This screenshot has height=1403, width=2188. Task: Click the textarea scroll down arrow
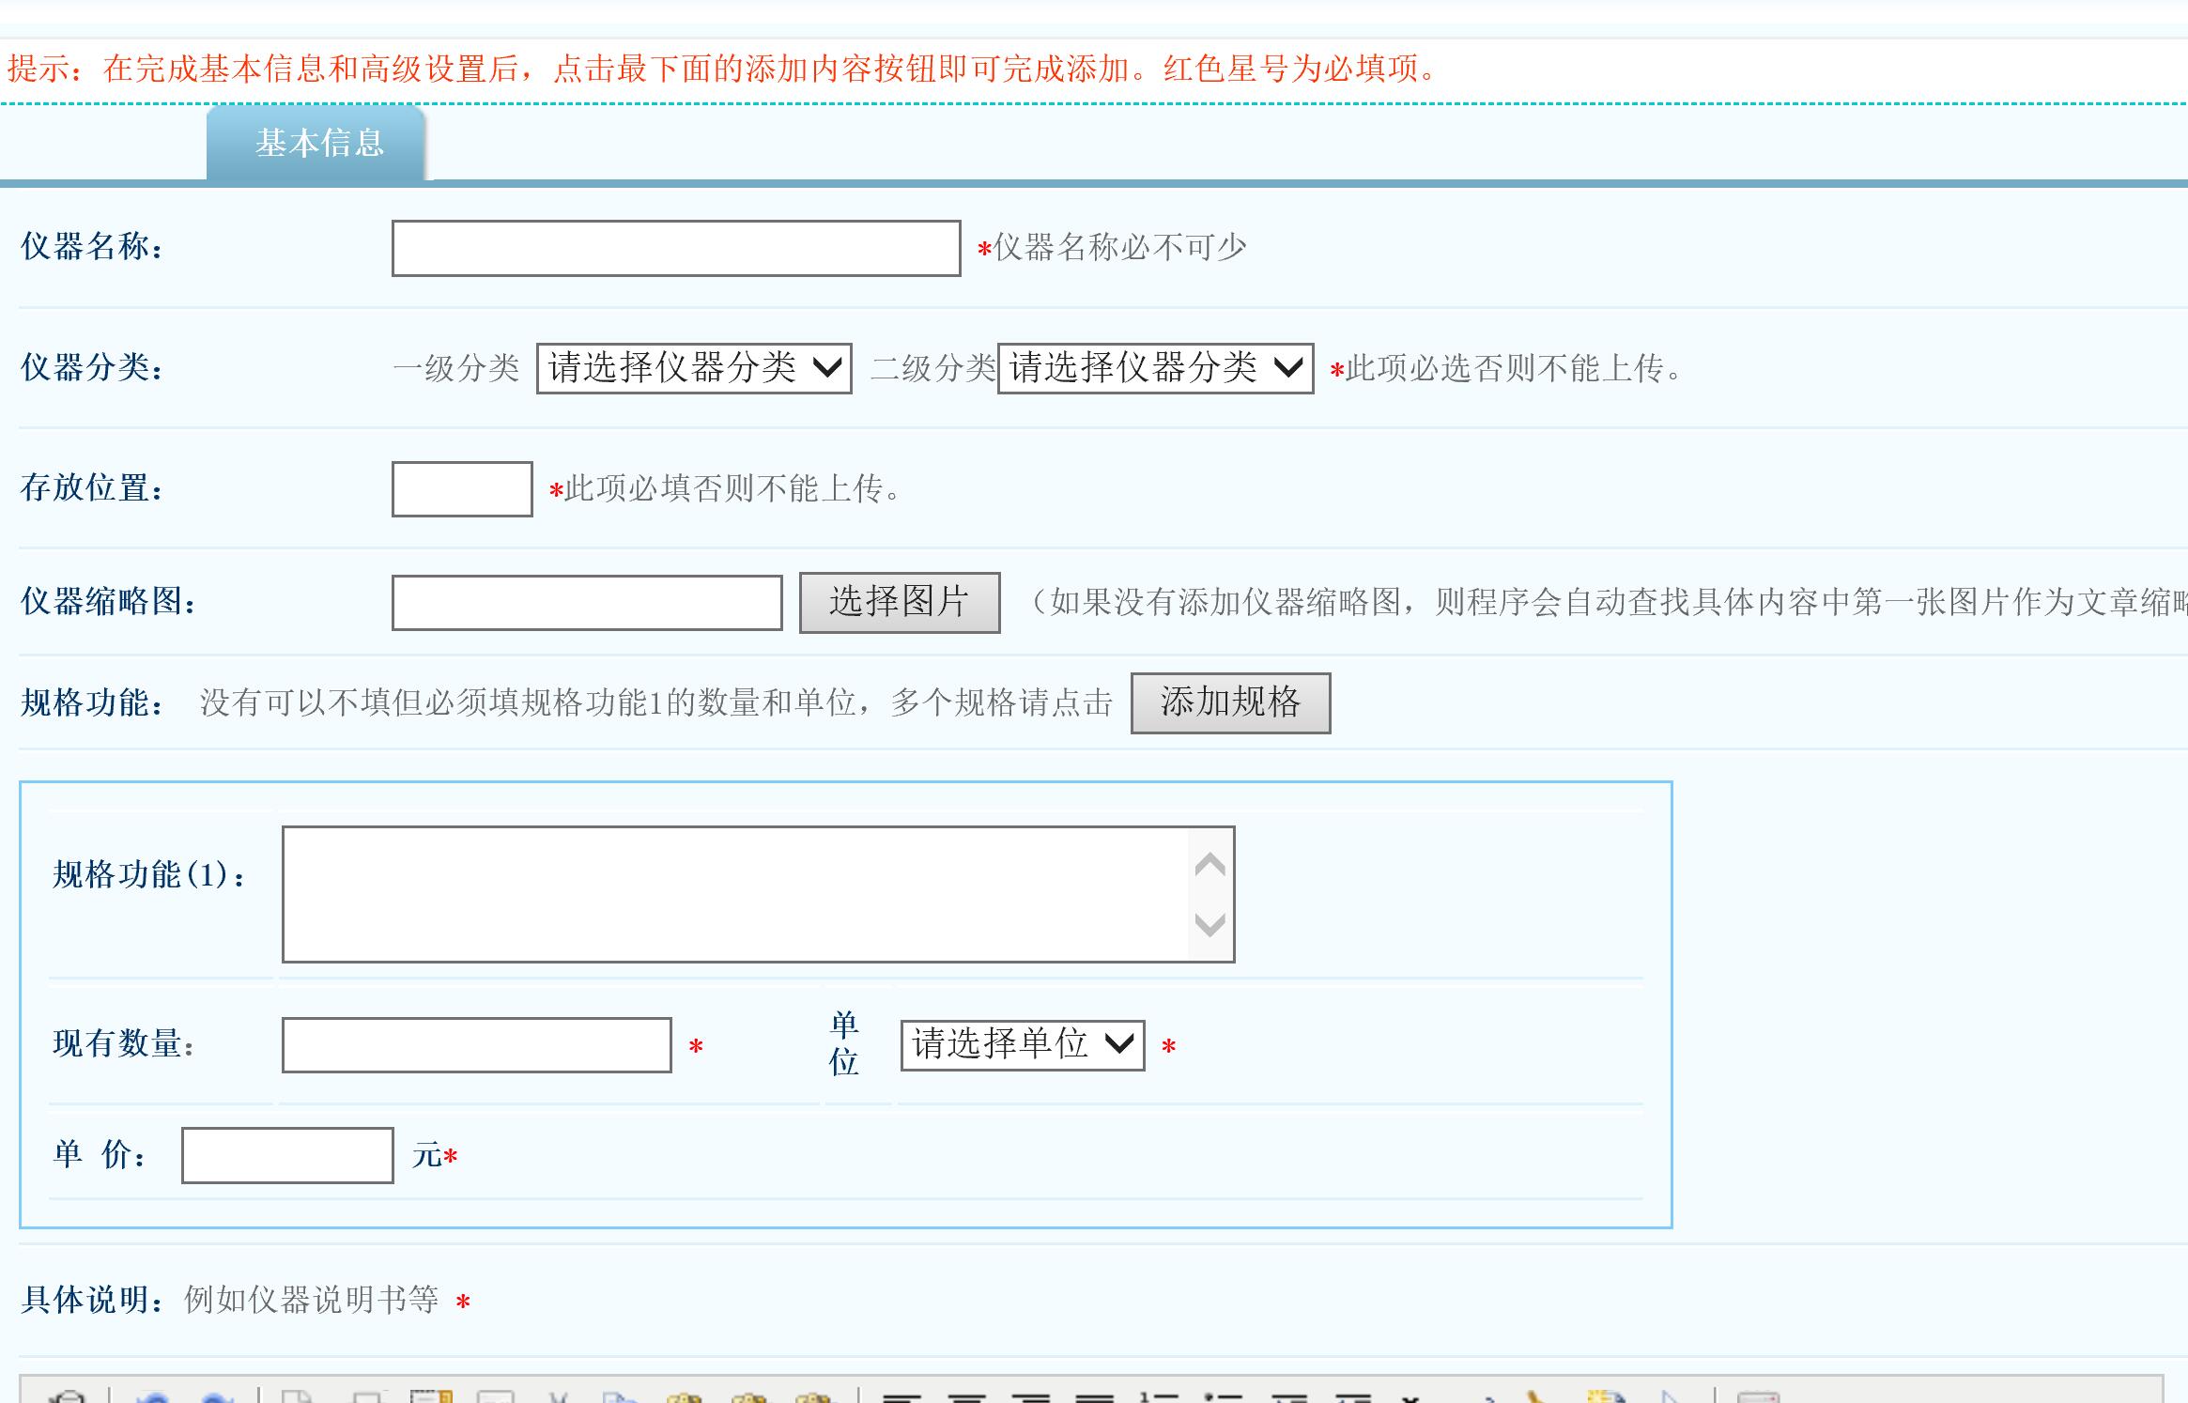(x=1210, y=924)
